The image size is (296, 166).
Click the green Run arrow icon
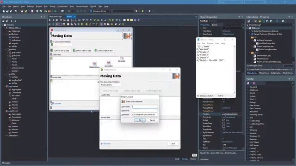click(x=55, y=11)
